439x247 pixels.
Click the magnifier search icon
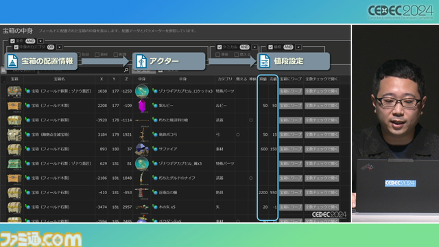[126, 70]
